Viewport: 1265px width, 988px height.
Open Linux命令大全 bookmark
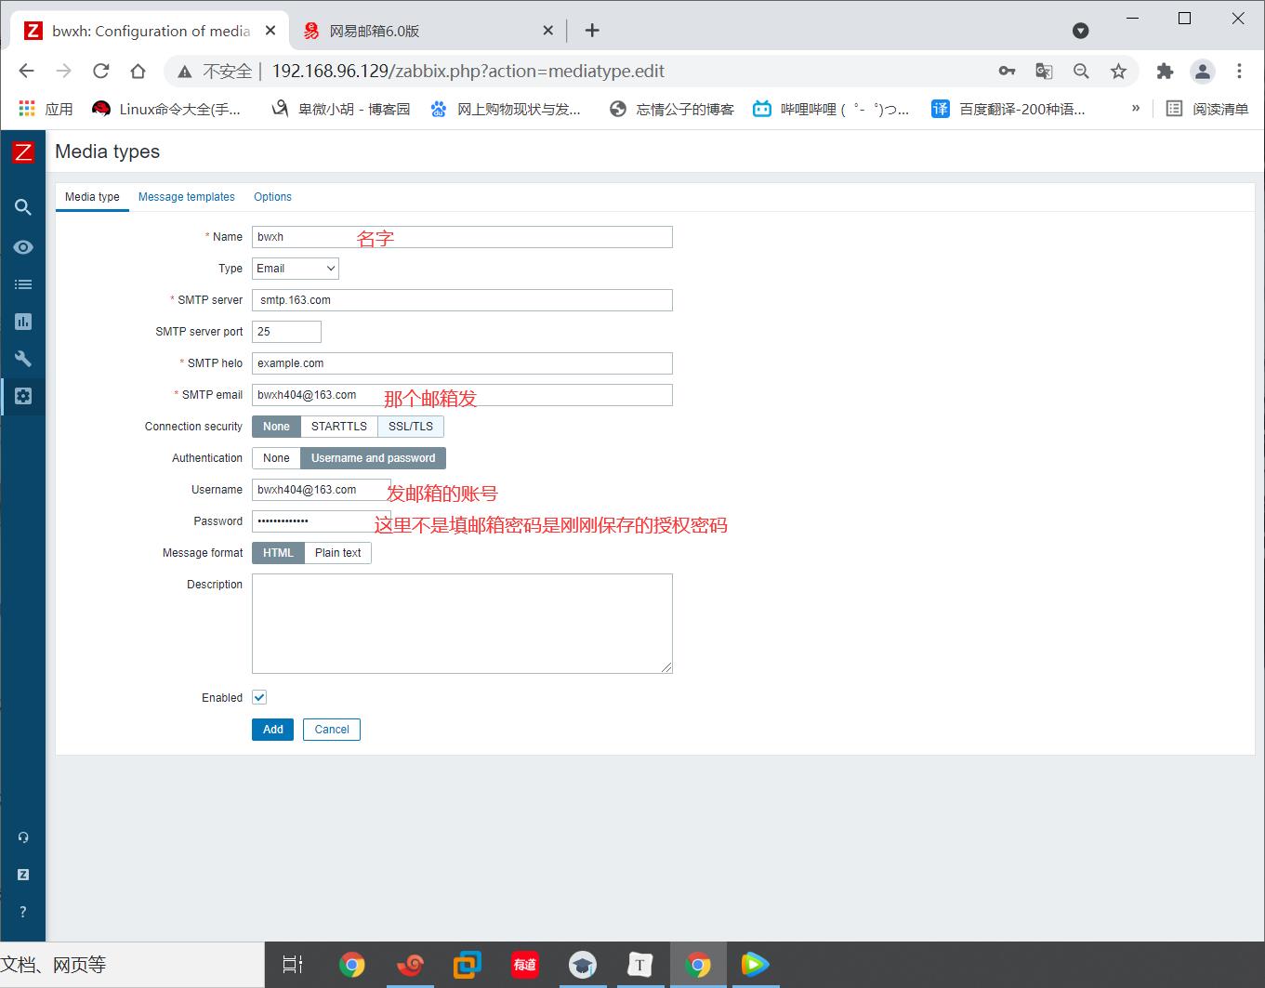point(166,109)
